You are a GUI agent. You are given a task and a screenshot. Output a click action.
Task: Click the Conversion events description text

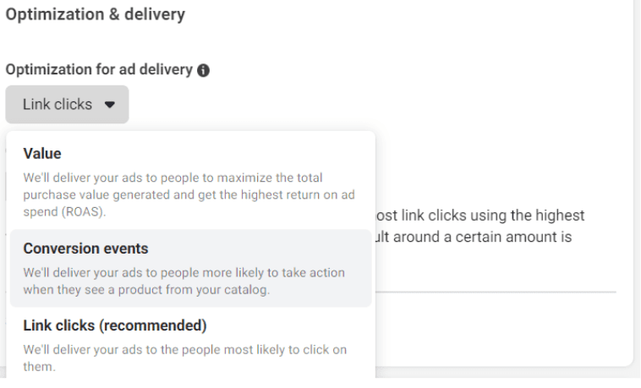(x=184, y=281)
